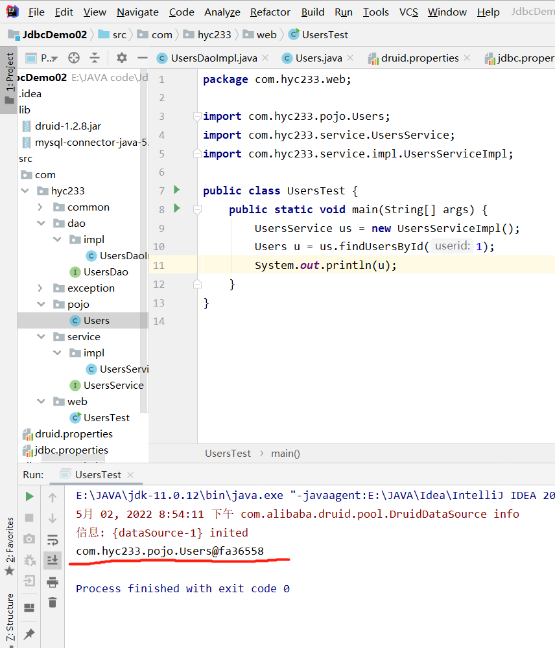The height and width of the screenshot is (648, 555).
Task: Collapse the dao folder
Action: click(x=41, y=223)
